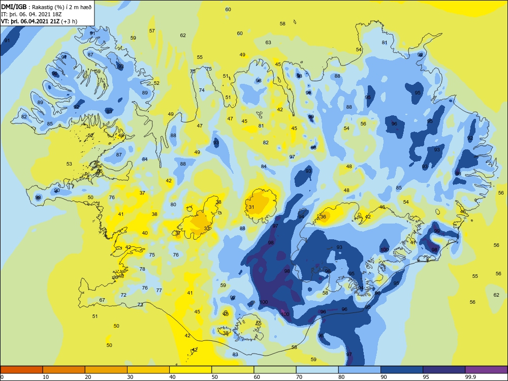Viewport: 508px width, 381px height.
Task: Click the 10–20 orange legend swatch
Action: (64, 370)
